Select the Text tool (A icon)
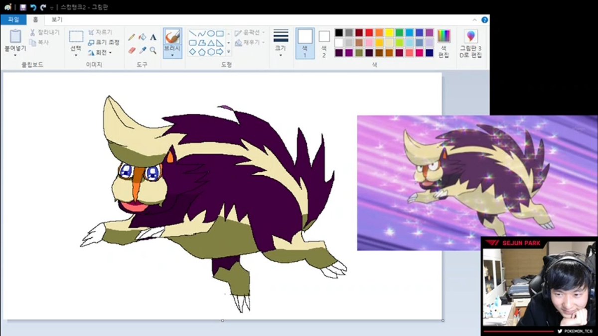Screen dimensions: 598x336 pos(153,37)
